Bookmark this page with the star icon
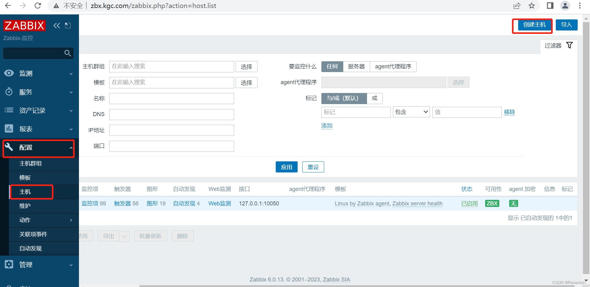 [532, 6]
